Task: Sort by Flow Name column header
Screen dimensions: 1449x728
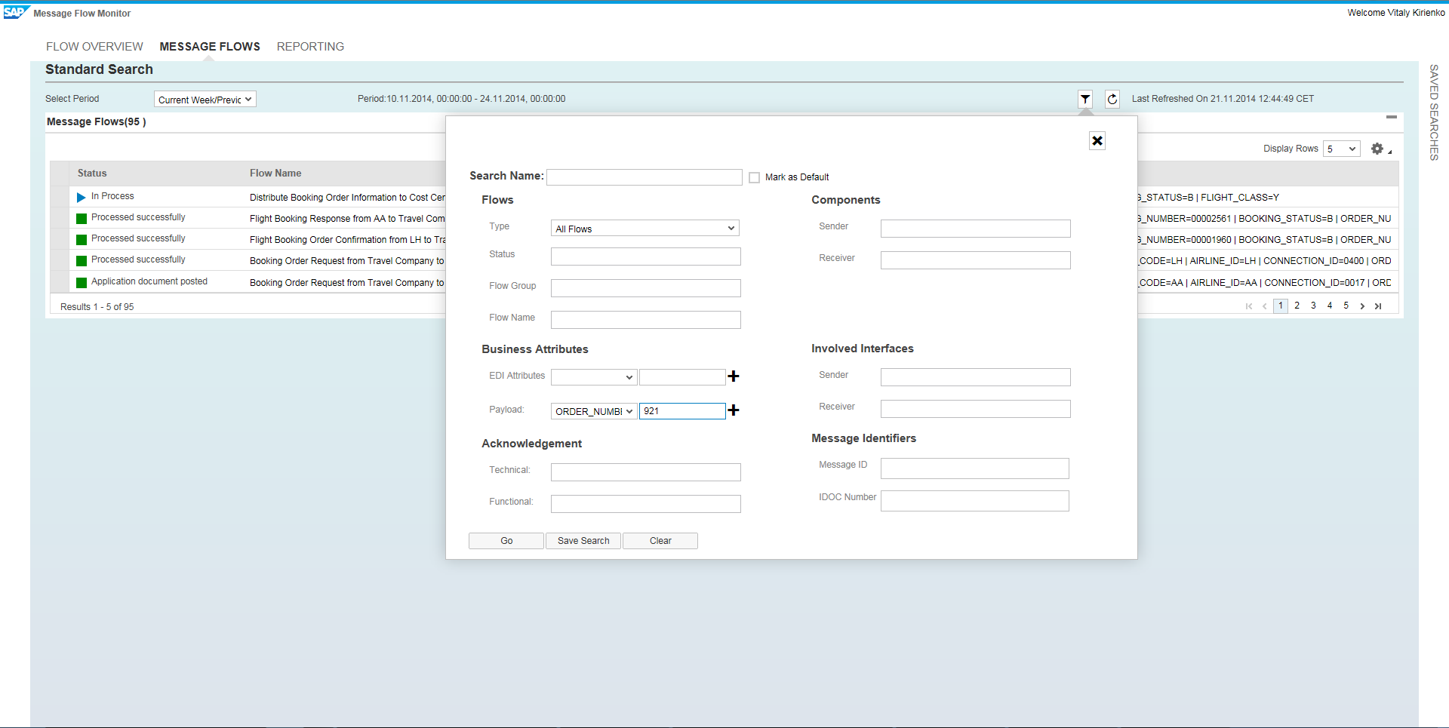Action: tap(275, 174)
